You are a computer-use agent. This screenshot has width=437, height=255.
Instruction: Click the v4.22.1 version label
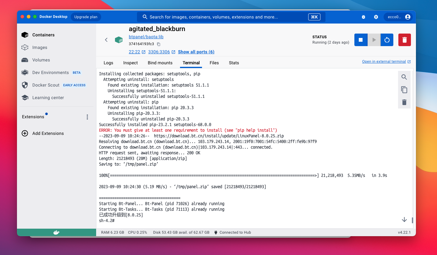click(405, 232)
